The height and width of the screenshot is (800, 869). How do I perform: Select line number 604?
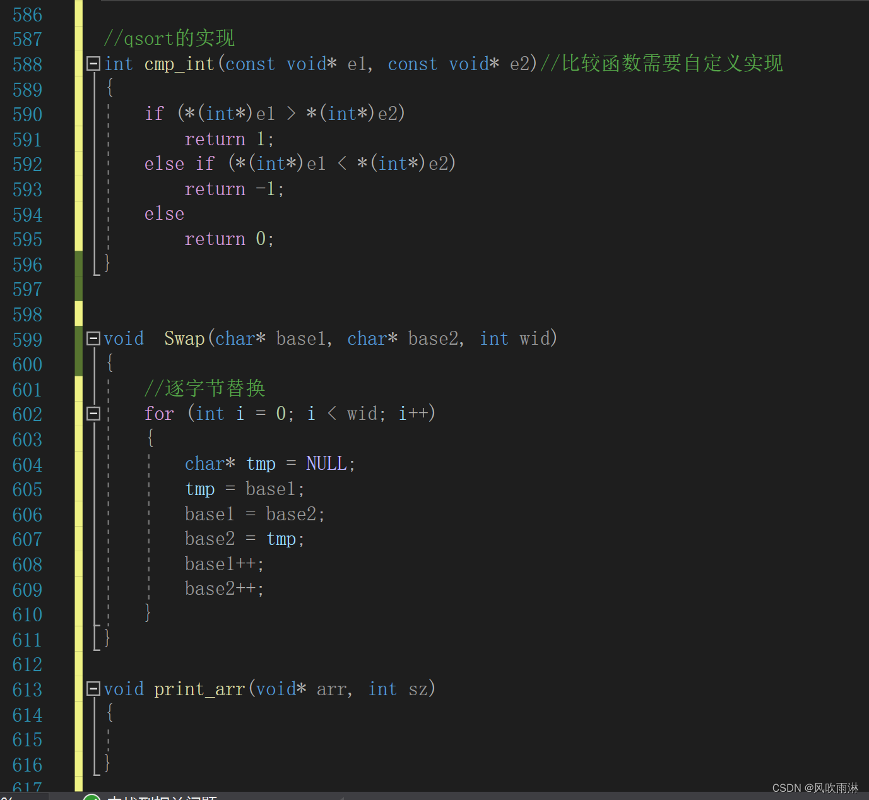point(27,464)
